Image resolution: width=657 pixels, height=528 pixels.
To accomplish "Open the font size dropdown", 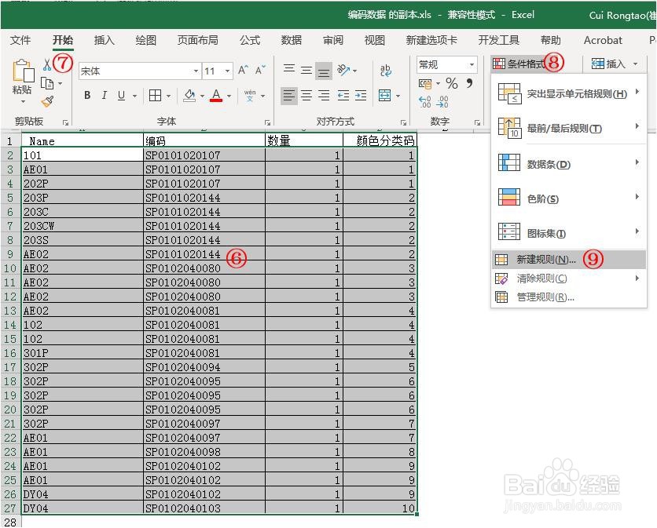I will click(x=228, y=71).
